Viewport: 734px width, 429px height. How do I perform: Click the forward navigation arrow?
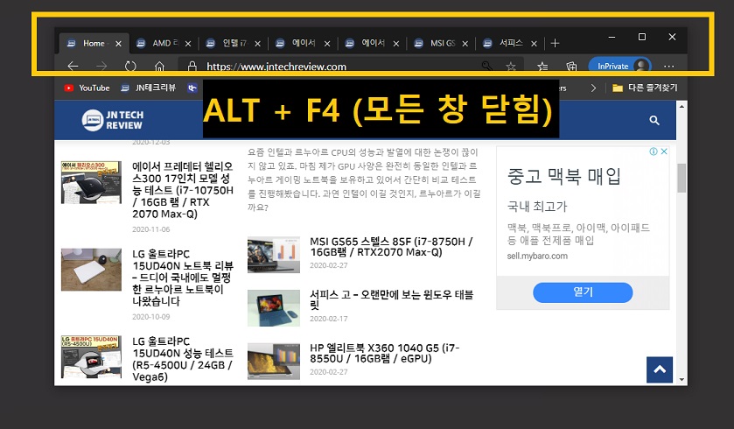point(101,66)
